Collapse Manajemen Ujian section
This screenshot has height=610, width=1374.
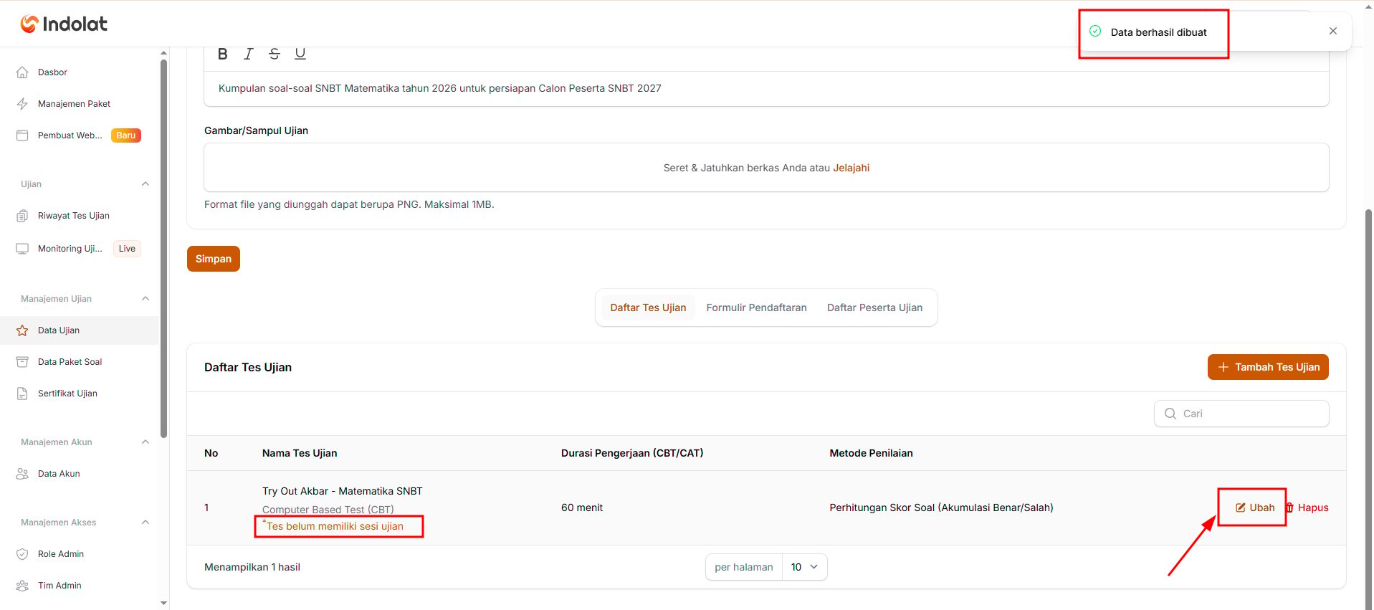(x=145, y=299)
